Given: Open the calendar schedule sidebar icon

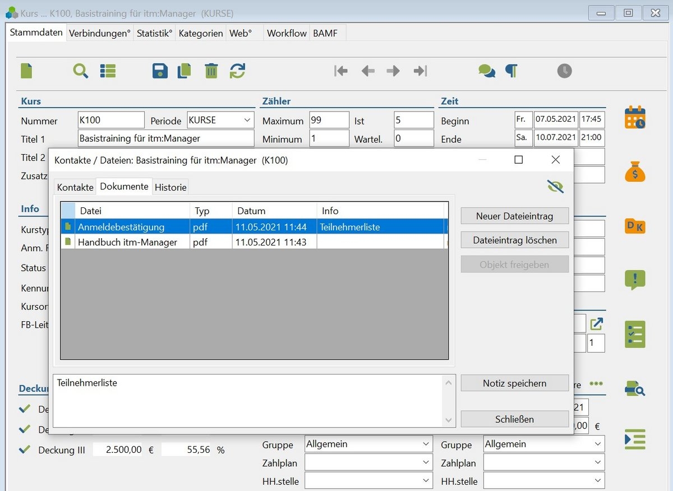Looking at the screenshot, I should click(635, 118).
